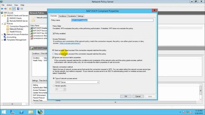The height and width of the screenshot is (115, 205).
Task: Switch to the Settings tab
Action: [80, 16]
